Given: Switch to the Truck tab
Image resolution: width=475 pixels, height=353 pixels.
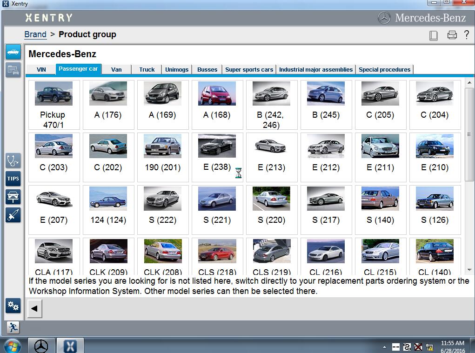Looking at the screenshot, I should (x=147, y=70).
